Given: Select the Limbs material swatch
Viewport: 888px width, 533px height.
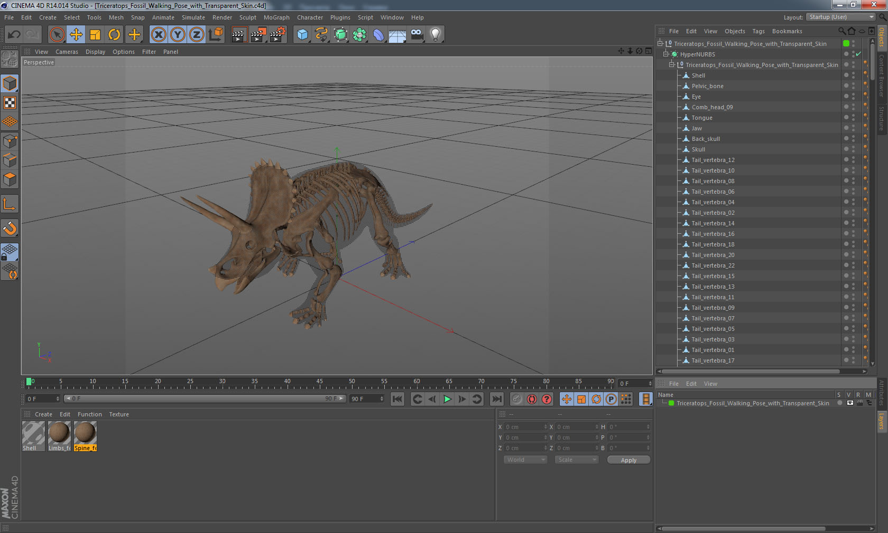Looking at the screenshot, I should 59,436.
